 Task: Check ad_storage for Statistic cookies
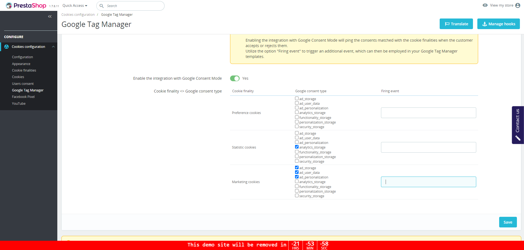click(x=297, y=133)
